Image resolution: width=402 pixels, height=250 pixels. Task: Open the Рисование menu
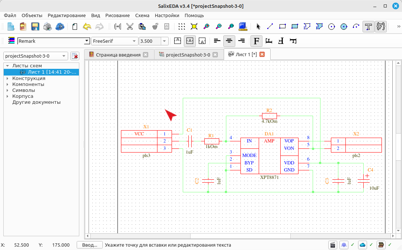pyautogui.click(x=117, y=15)
